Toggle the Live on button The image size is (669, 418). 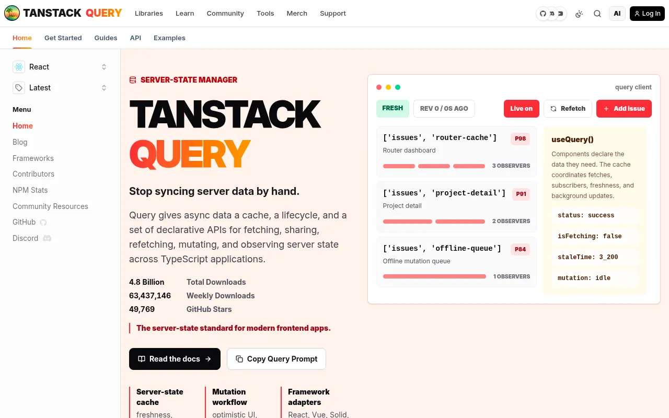[521, 109]
